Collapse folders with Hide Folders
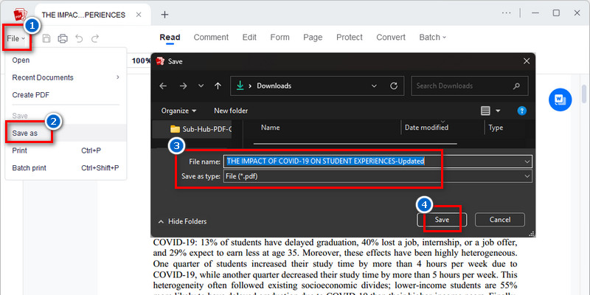590x295 pixels. point(183,221)
